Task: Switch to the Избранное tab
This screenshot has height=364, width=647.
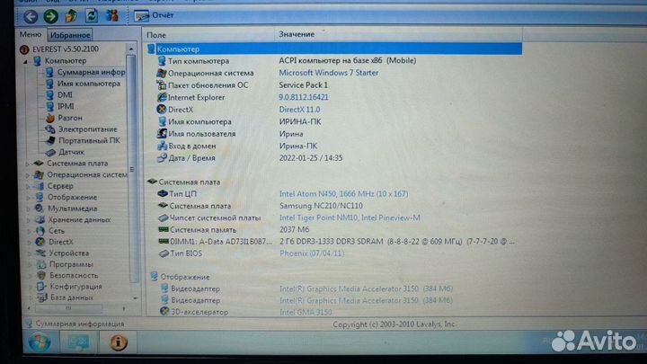Action: (70, 35)
